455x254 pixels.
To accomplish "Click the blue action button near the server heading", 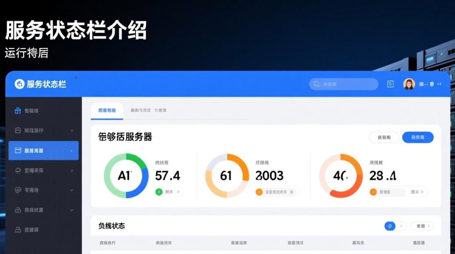I will pos(418,137).
